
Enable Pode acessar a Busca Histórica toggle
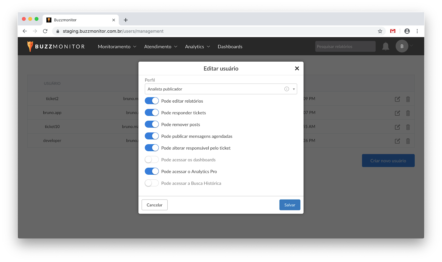tap(152, 183)
